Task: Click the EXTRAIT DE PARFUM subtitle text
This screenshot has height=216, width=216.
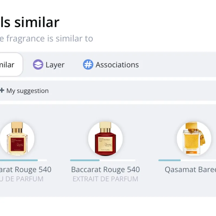Action: click(105, 179)
